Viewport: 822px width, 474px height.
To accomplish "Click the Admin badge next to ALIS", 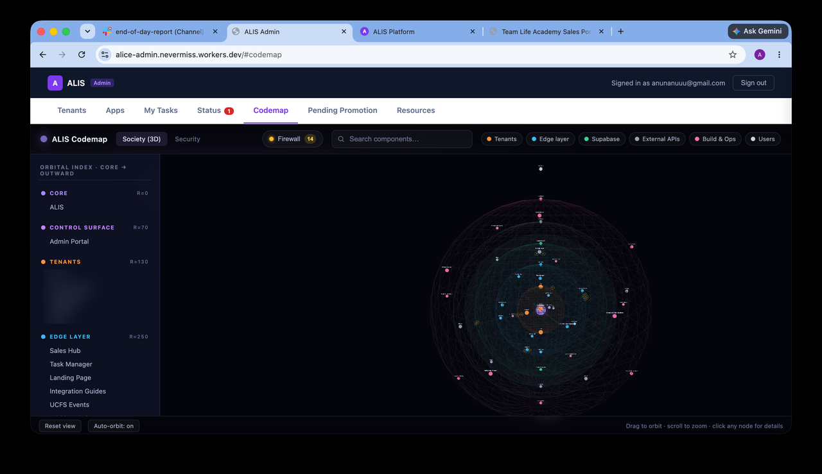I will pyautogui.click(x=102, y=83).
